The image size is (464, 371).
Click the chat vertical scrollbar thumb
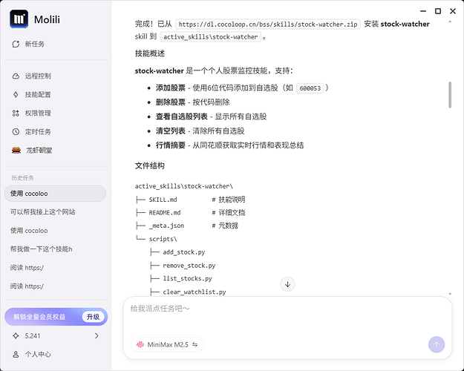pyautogui.click(x=450, y=95)
